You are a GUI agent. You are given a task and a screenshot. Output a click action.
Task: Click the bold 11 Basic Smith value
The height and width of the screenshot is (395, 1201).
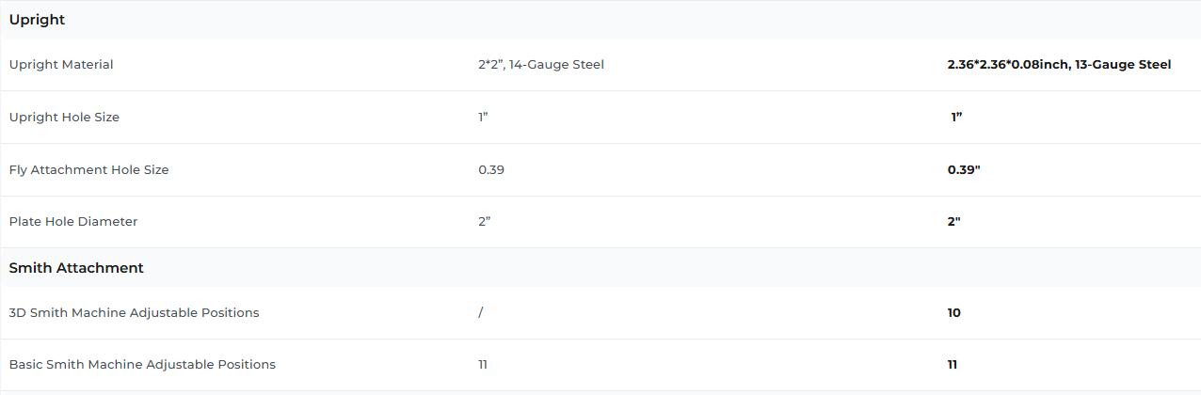tap(953, 365)
